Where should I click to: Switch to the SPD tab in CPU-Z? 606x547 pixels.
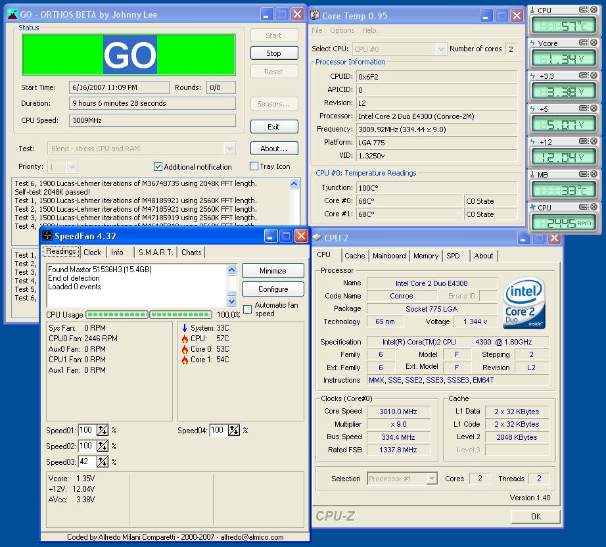(x=453, y=256)
